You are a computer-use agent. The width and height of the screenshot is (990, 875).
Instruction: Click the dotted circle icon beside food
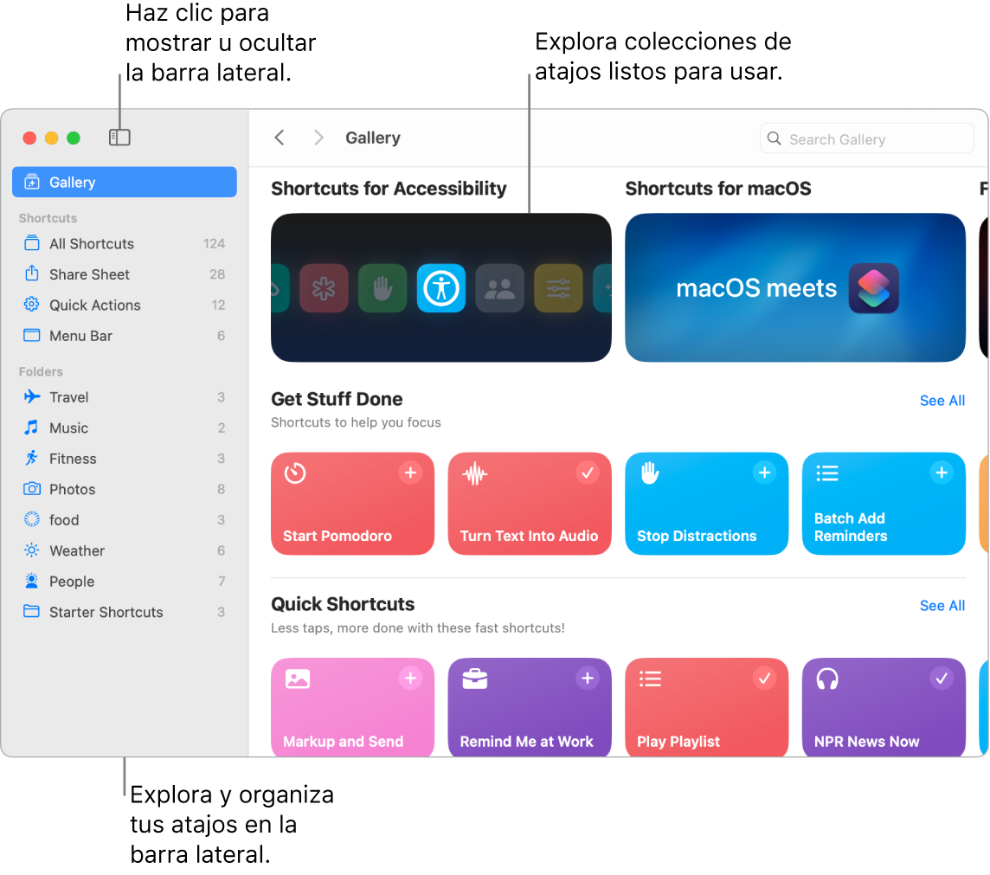(31, 519)
